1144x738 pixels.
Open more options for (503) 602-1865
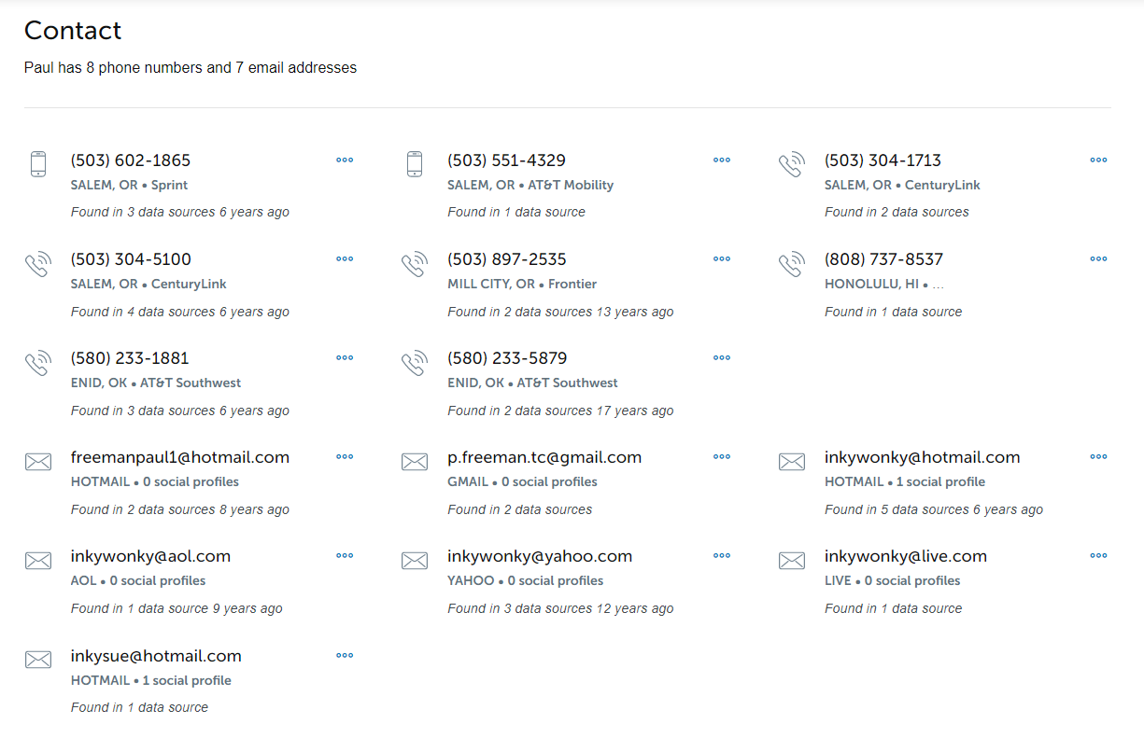(345, 160)
